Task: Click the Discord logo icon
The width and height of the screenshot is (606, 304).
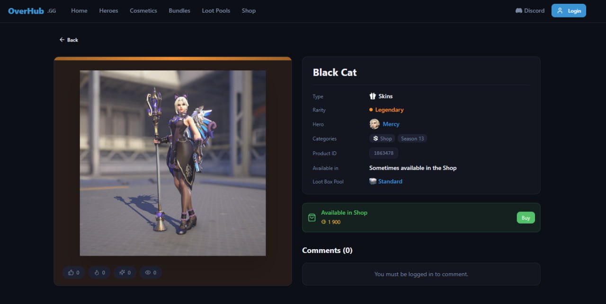Action: click(x=519, y=10)
